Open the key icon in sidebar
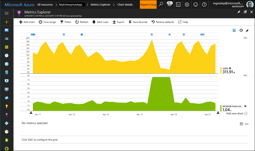 (7, 106)
